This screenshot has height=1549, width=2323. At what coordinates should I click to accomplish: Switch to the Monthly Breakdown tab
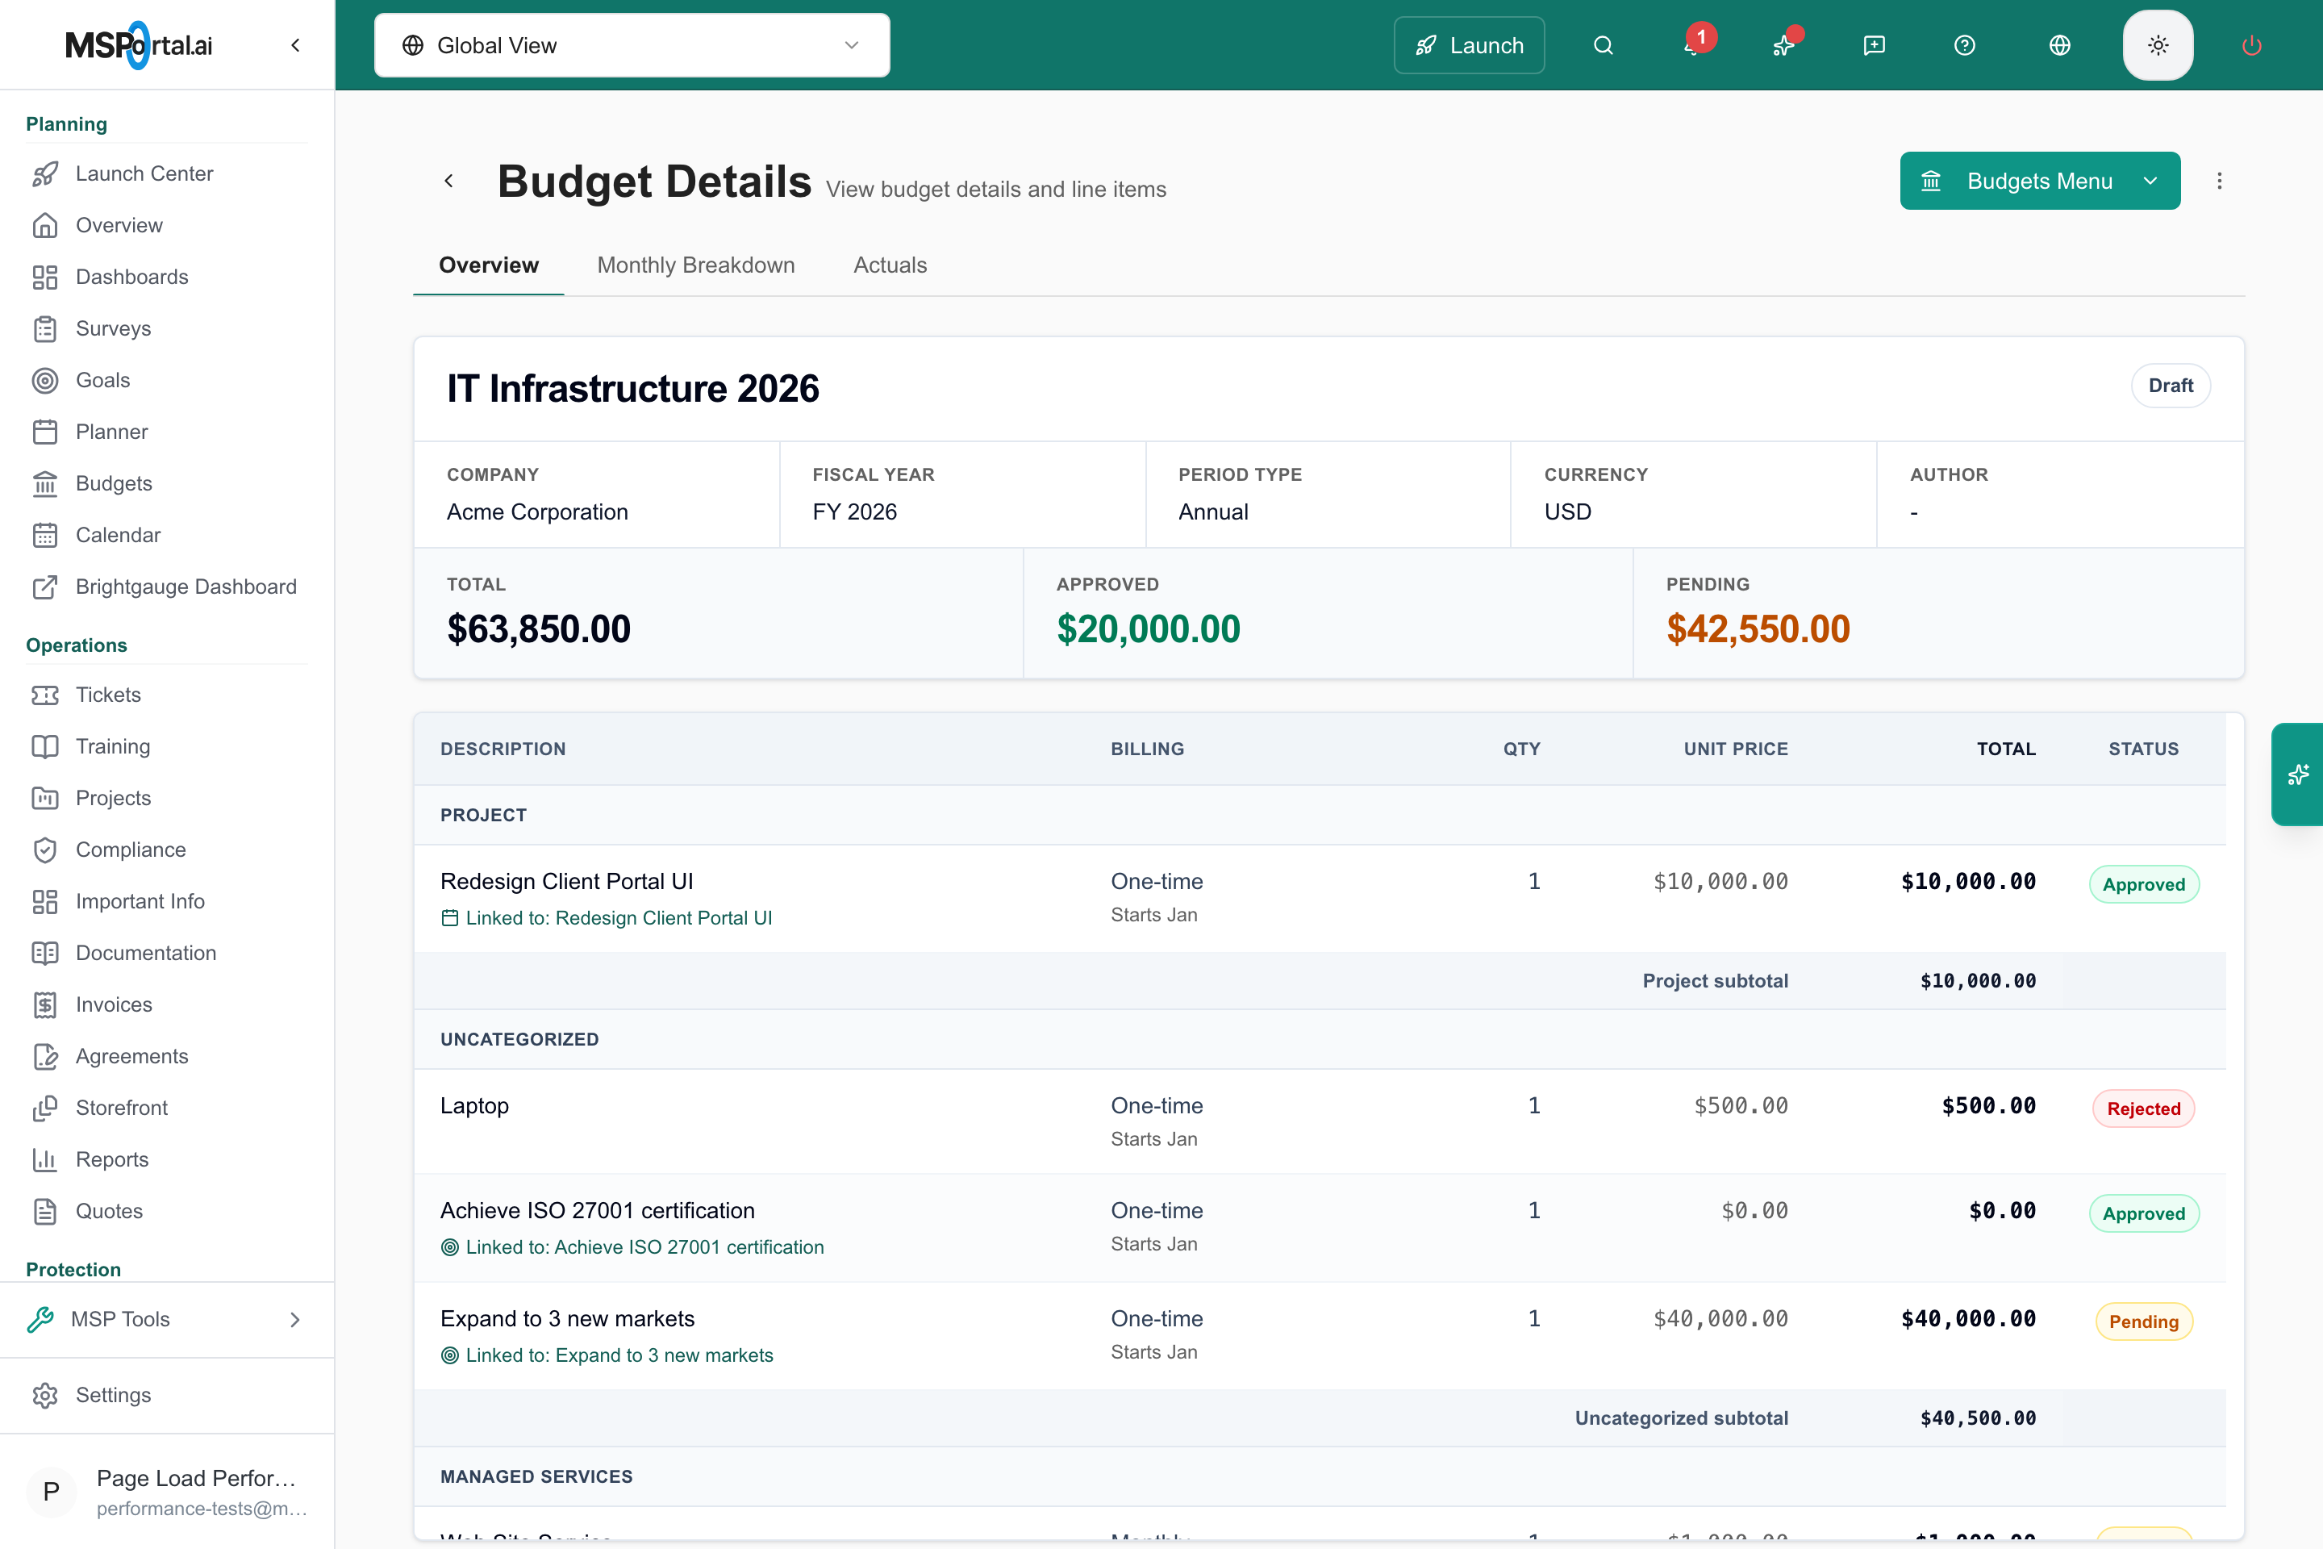pyautogui.click(x=695, y=265)
